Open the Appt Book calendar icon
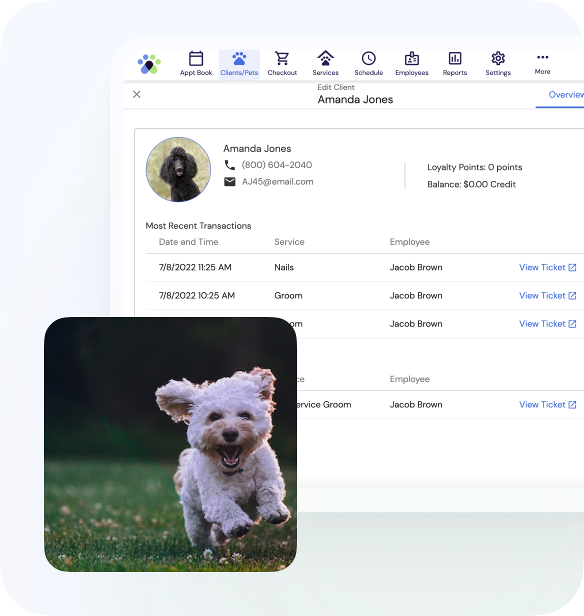 click(x=196, y=58)
